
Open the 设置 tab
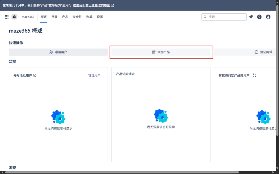pos(100,17)
